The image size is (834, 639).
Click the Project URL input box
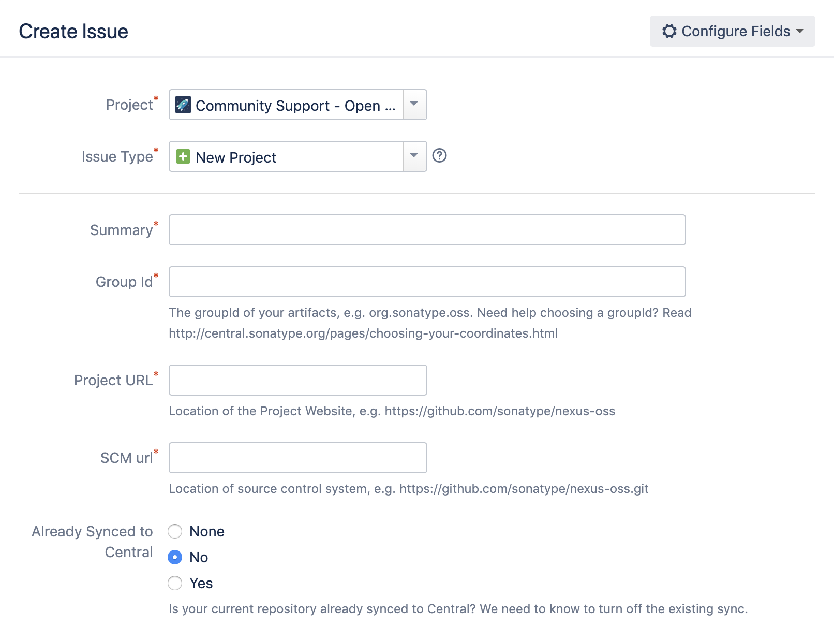pyautogui.click(x=297, y=380)
